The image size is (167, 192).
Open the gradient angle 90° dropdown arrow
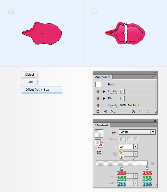136,147
